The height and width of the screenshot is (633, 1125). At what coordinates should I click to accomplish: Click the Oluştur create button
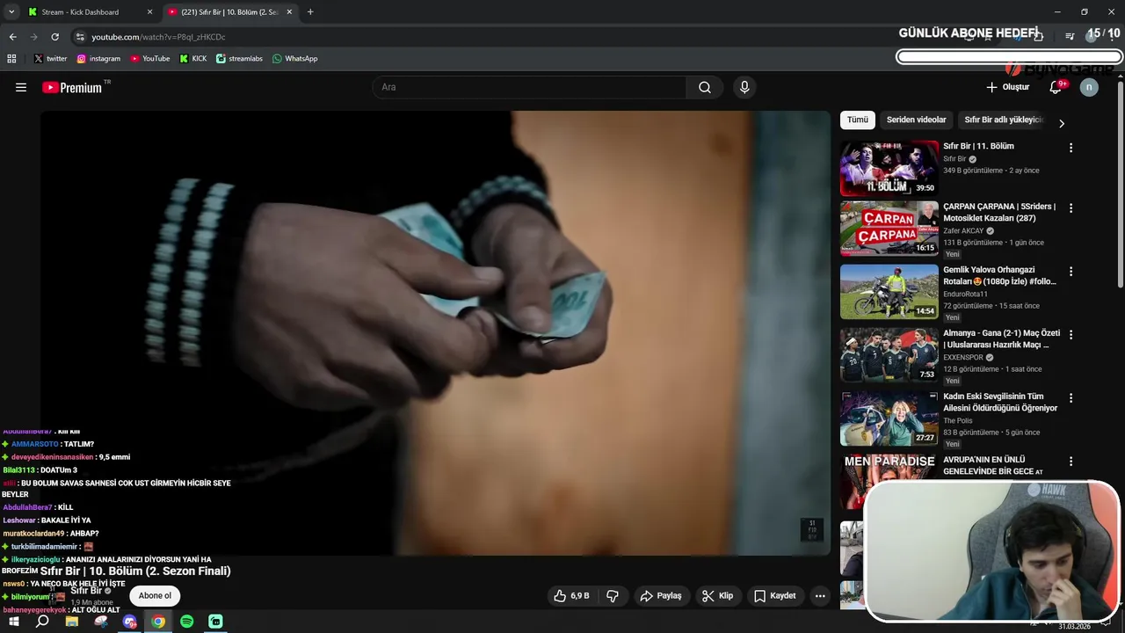(1007, 87)
